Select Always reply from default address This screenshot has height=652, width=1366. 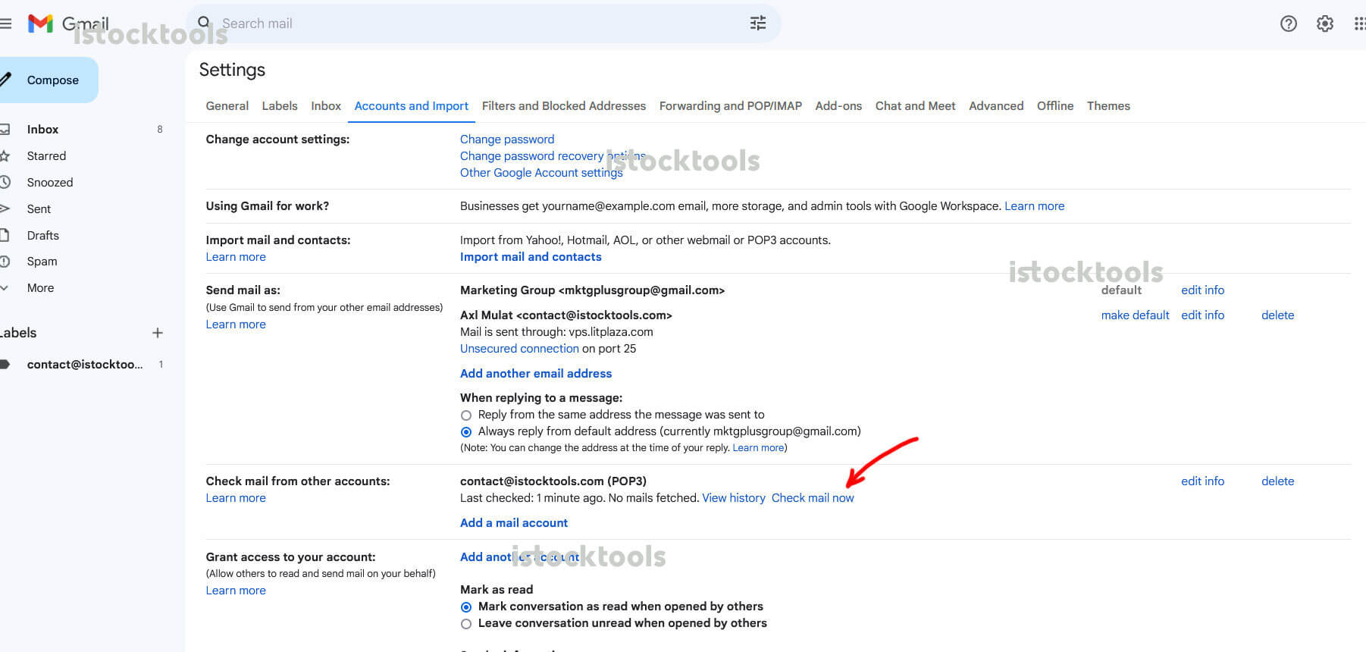click(466, 432)
